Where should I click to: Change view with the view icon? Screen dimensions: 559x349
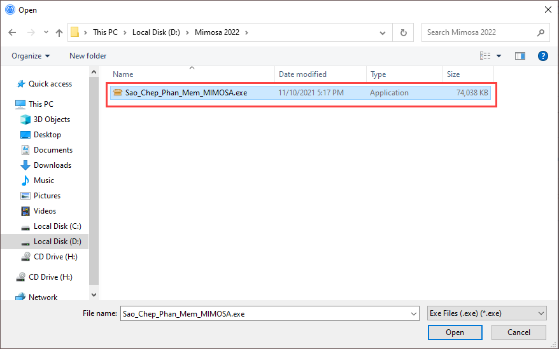click(x=485, y=56)
